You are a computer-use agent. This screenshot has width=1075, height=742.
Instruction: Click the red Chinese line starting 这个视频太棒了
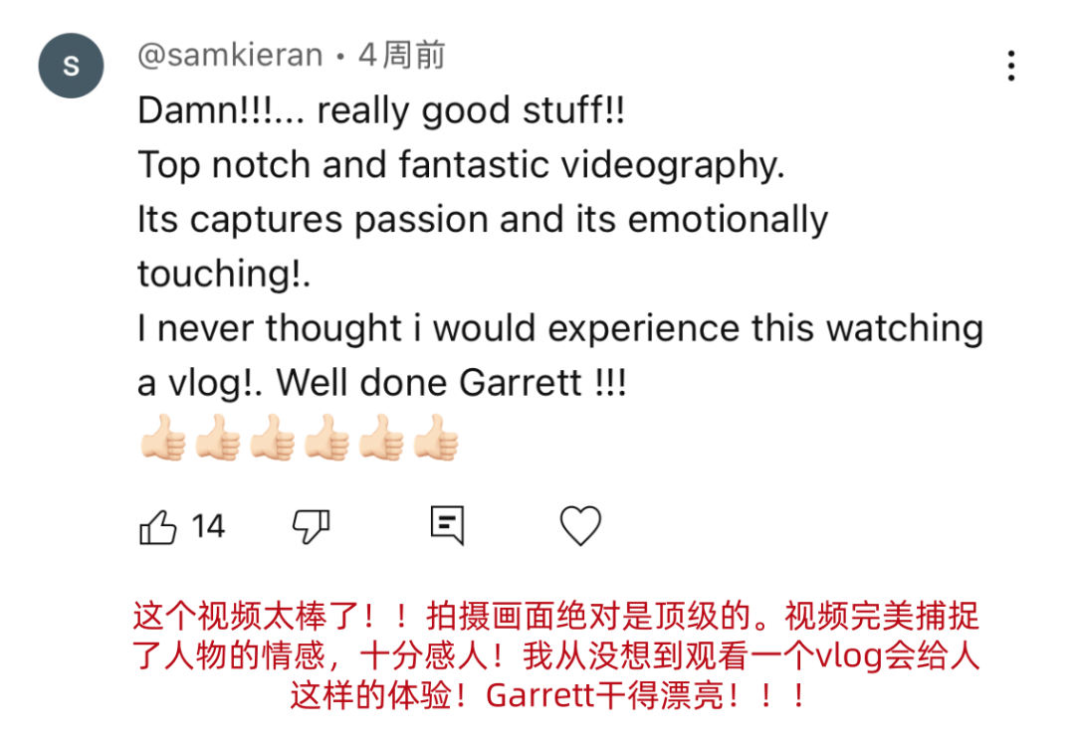pyautogui.click(x=555, y=616)
